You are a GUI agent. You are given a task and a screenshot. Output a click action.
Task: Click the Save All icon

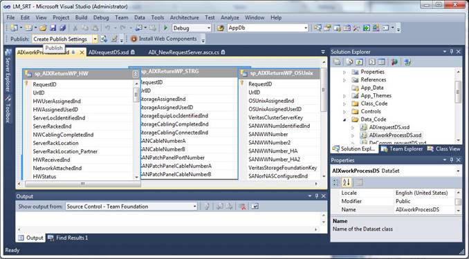click(x=62, y=28)
